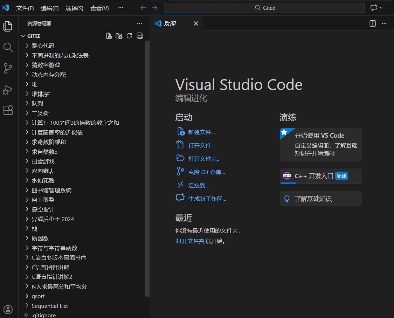This screenshot has width=394, height=318.
Task: Open the Search view in activity bar
Action: pyautogui.click(x=8, y=47)
